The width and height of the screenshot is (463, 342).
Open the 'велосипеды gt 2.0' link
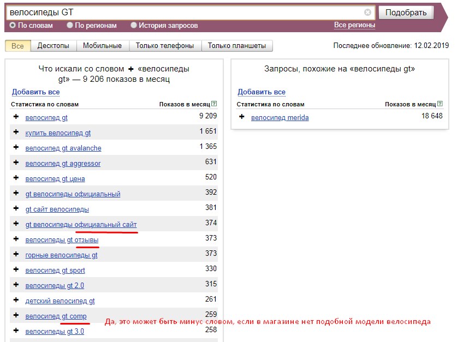pos(55,286)
